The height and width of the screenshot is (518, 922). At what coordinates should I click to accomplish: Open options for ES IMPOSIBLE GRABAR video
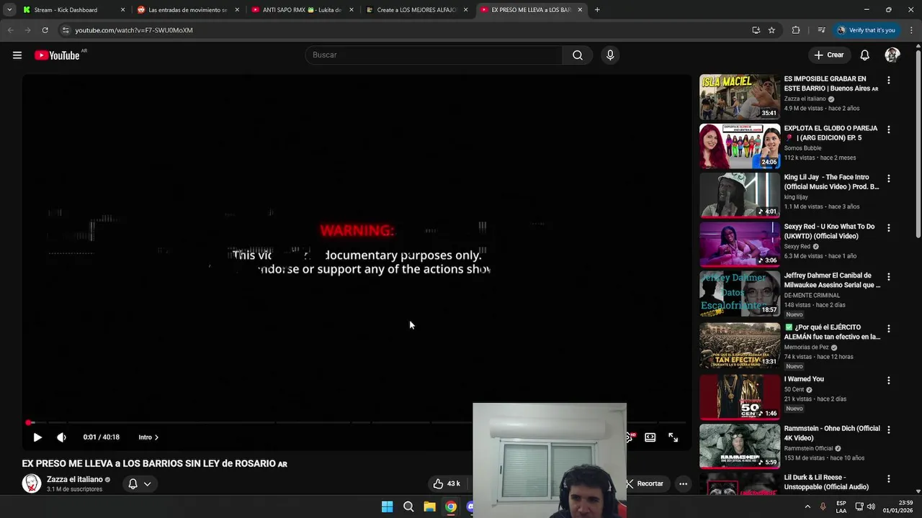coord(889,81)
